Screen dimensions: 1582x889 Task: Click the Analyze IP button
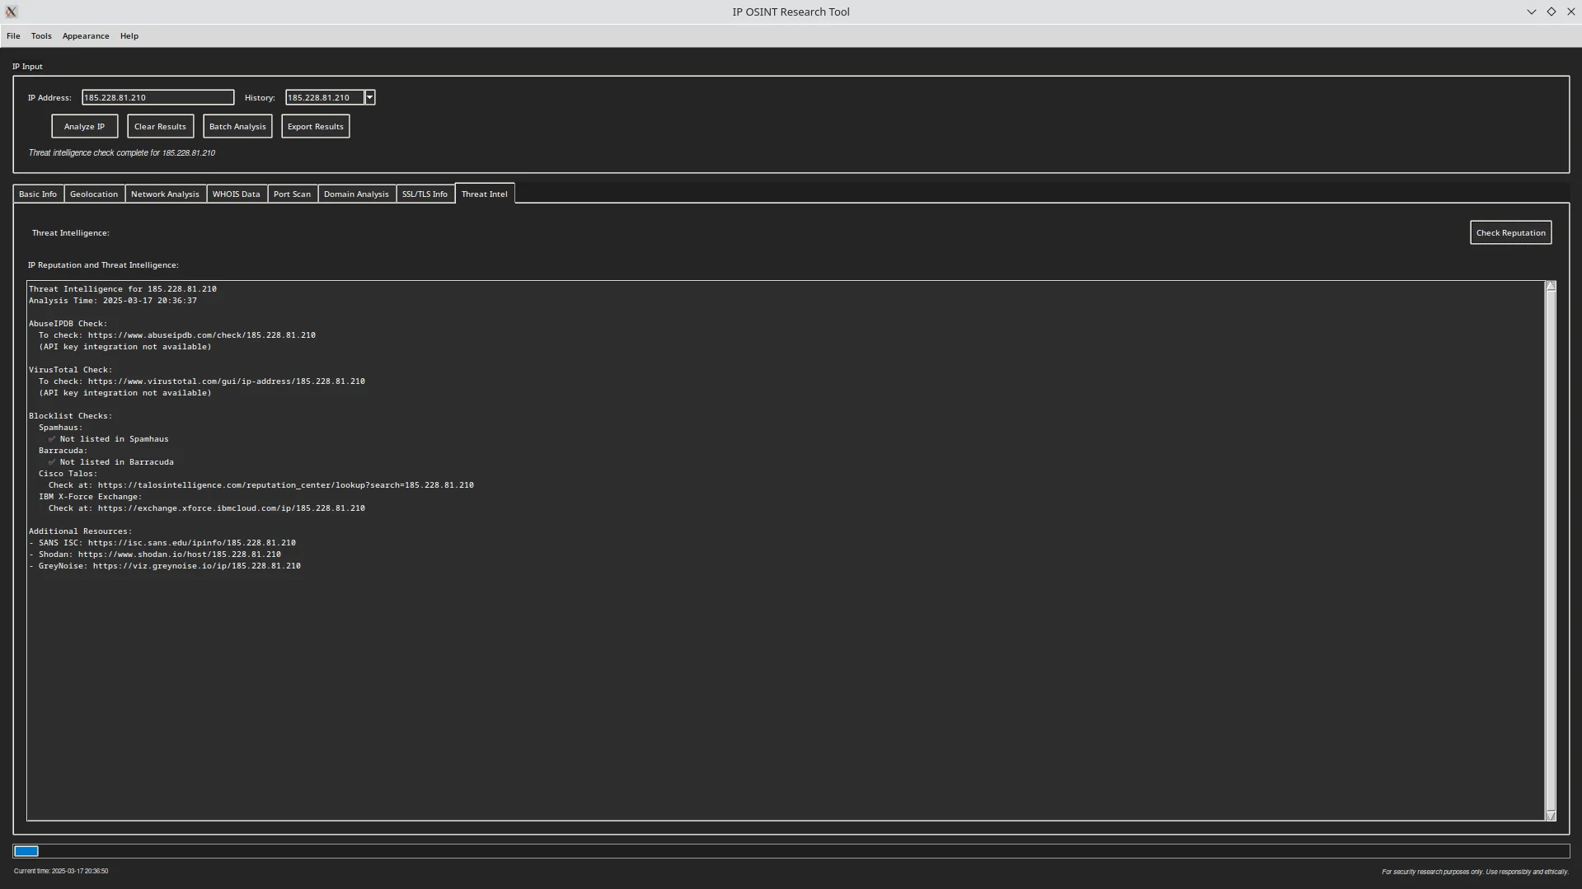click(84, 126)
